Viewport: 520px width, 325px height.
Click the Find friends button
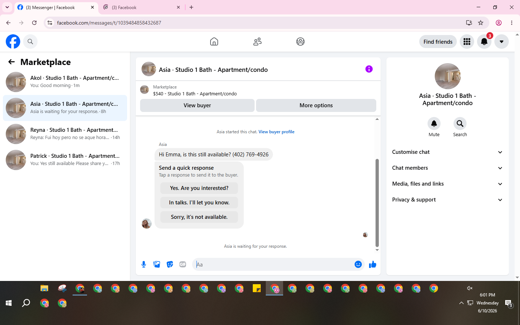pyautogui.click(x=438, y=42)
